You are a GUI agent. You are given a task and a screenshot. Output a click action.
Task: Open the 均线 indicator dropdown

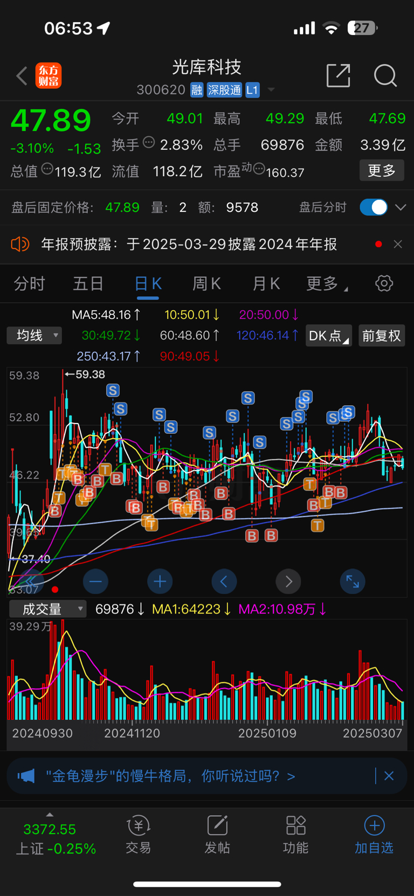coord(34,336)
